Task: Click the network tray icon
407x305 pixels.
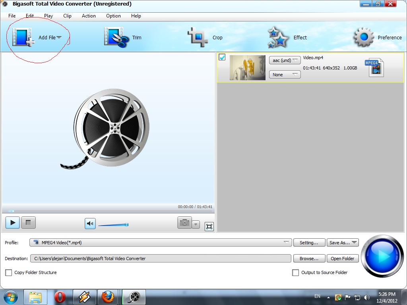Action: pyautogui.click(x=357, y=297)
